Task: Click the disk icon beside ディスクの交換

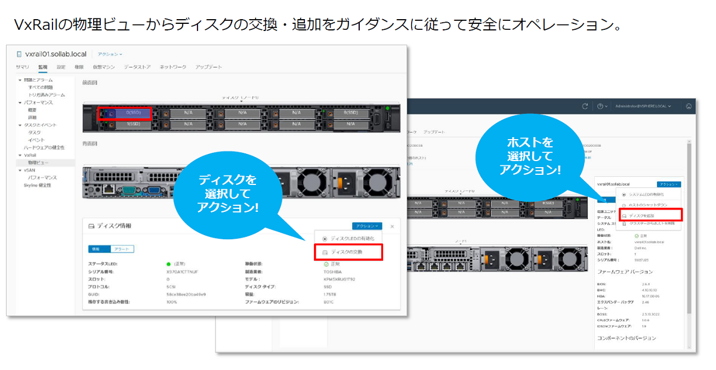Action: 325,252
